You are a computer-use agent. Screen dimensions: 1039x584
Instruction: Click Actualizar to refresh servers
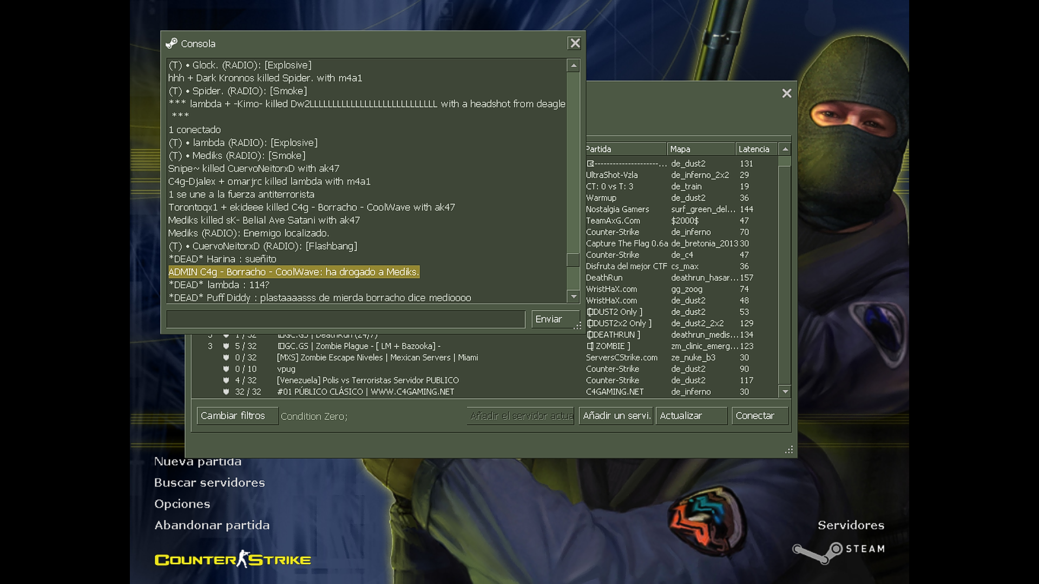coord(691,416)
